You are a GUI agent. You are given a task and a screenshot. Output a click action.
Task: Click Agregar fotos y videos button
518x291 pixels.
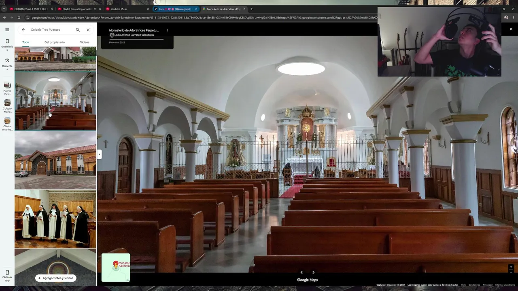pos(56,278)
